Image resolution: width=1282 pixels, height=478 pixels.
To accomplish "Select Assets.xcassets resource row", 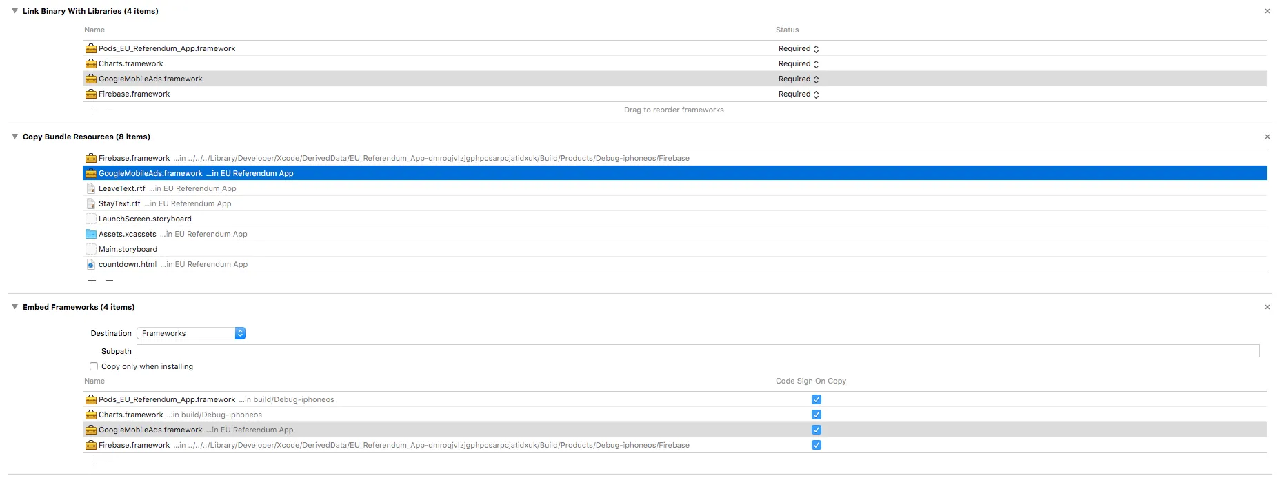I will click(674, 234).
